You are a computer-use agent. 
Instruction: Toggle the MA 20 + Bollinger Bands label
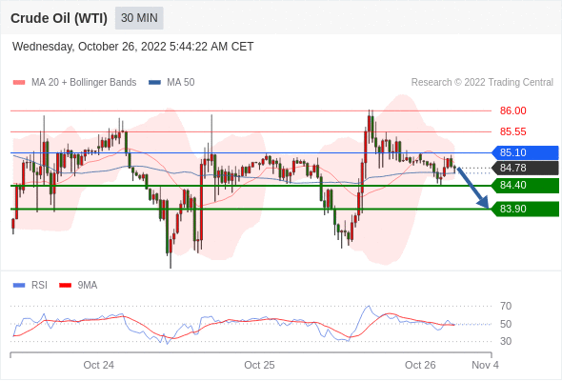point(84,83)
